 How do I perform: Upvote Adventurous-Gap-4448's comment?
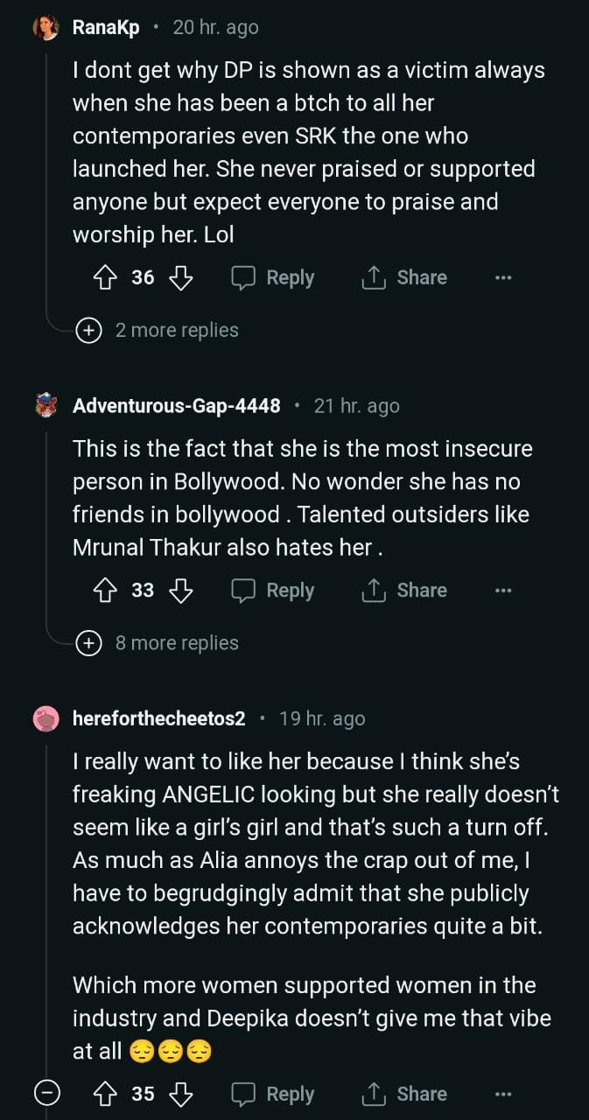pyautogui.click(x=105, y=591)
